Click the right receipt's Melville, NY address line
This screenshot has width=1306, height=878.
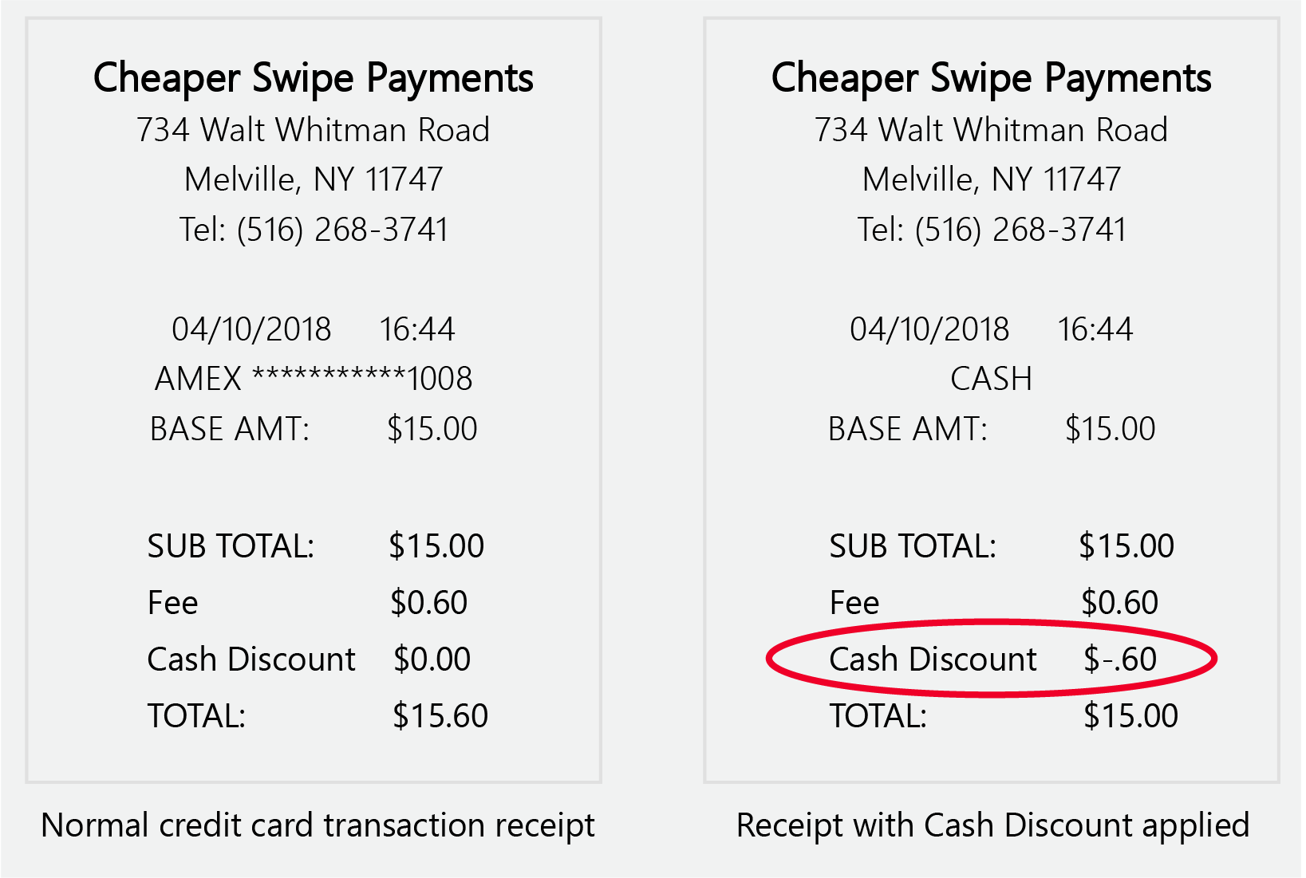point(992,179)
